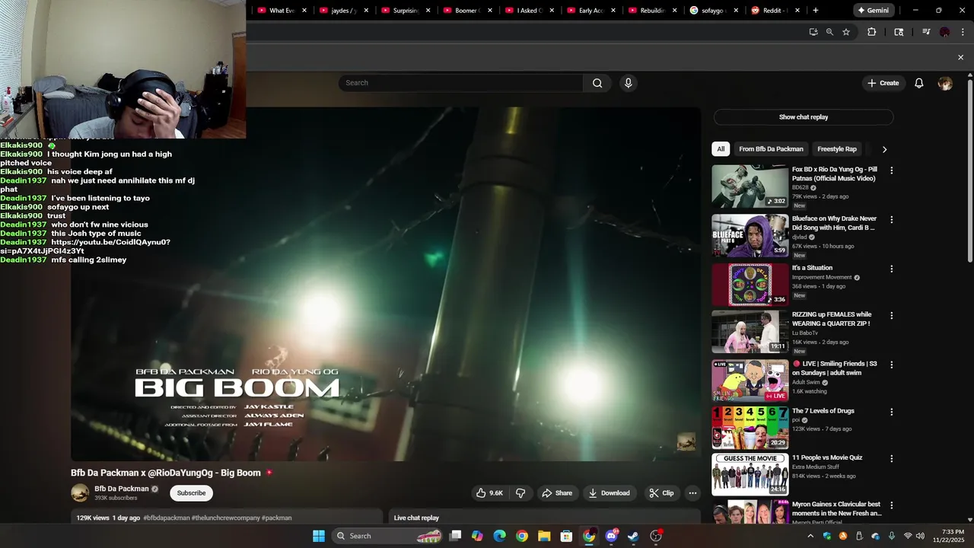Switch to Early Acc browser tab
Viewport: 974px width, 548px height.
point(590,11)
